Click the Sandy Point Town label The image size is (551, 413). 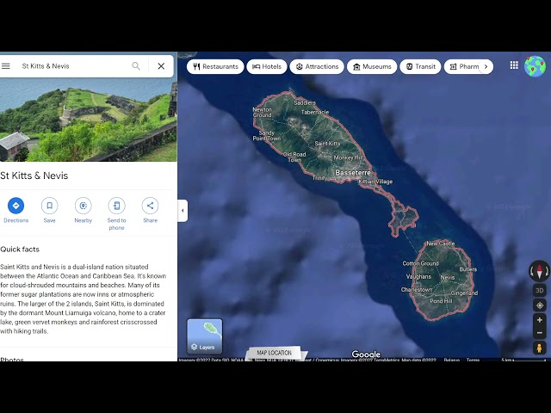[x=267, y=136]
